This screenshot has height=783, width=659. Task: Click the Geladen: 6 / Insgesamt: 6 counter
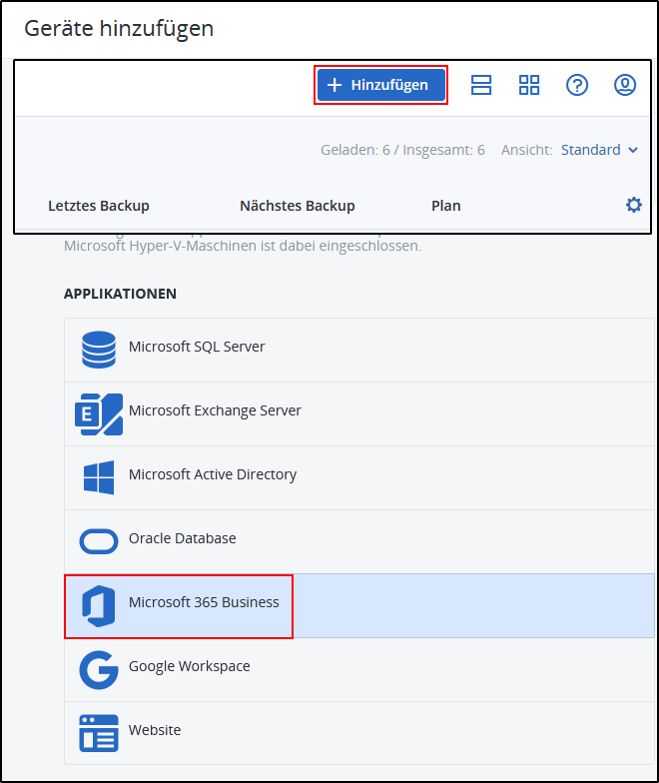[x=403, y=150]
